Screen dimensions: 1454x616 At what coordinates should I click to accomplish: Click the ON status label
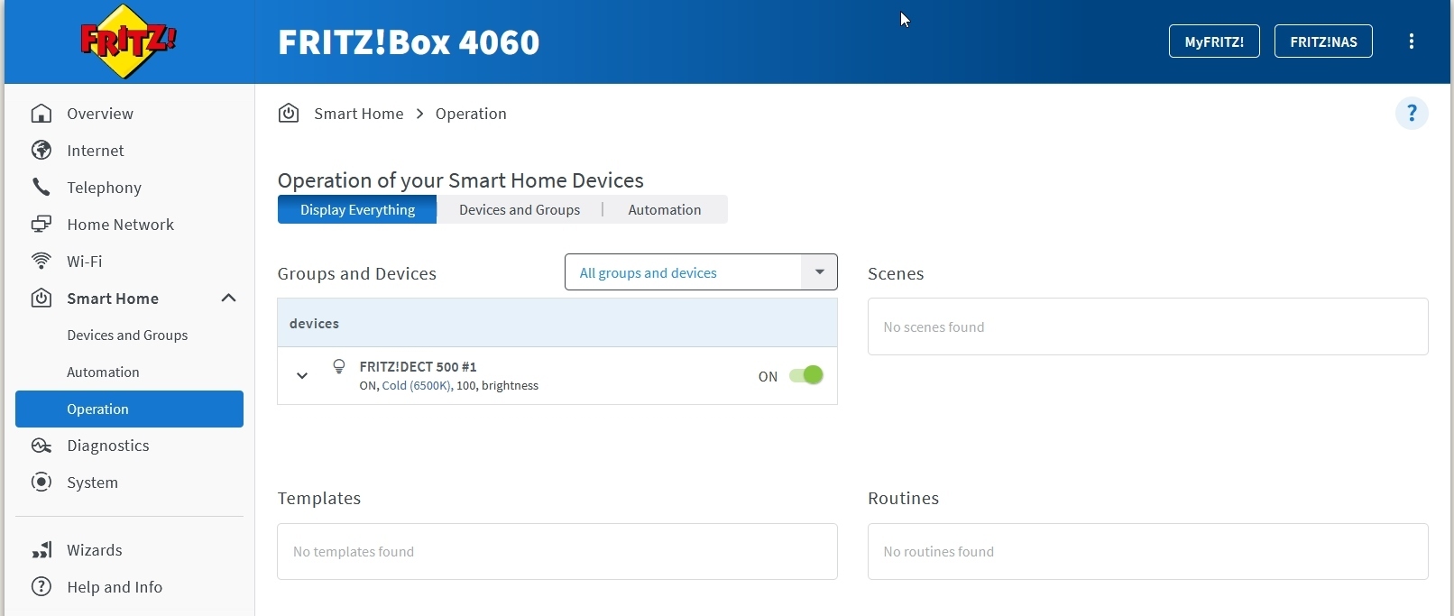pos(768,377)
